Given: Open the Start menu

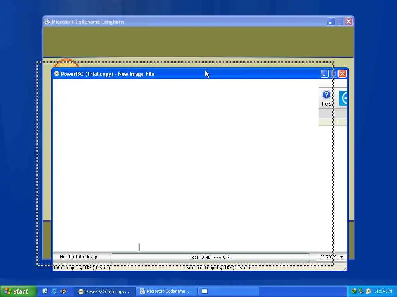Looking at the screenshot, I should click(18, 291).
